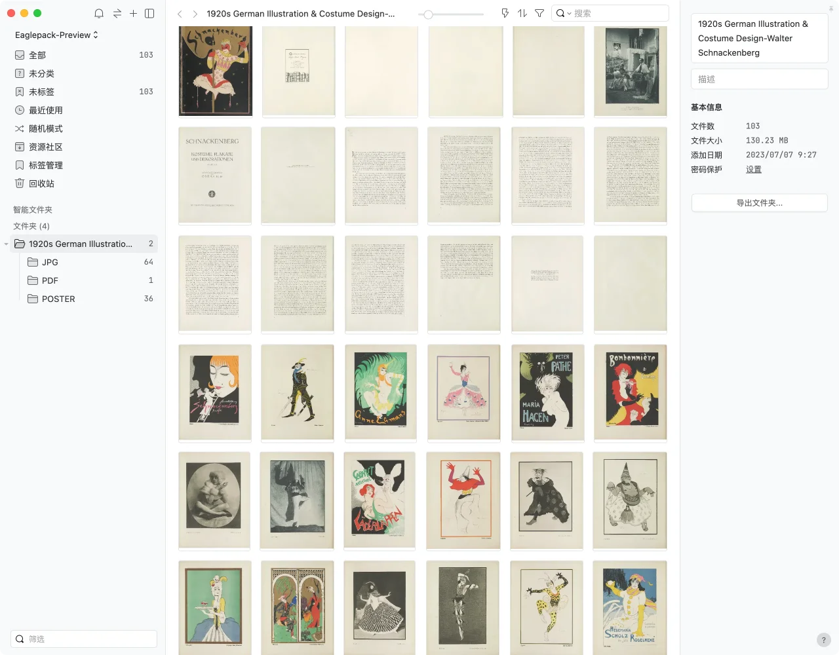Viewport: 839px width, 655px height.
Task: Click the folder name field in inspector
Action: pyautogui.click(x=760, y=38)
